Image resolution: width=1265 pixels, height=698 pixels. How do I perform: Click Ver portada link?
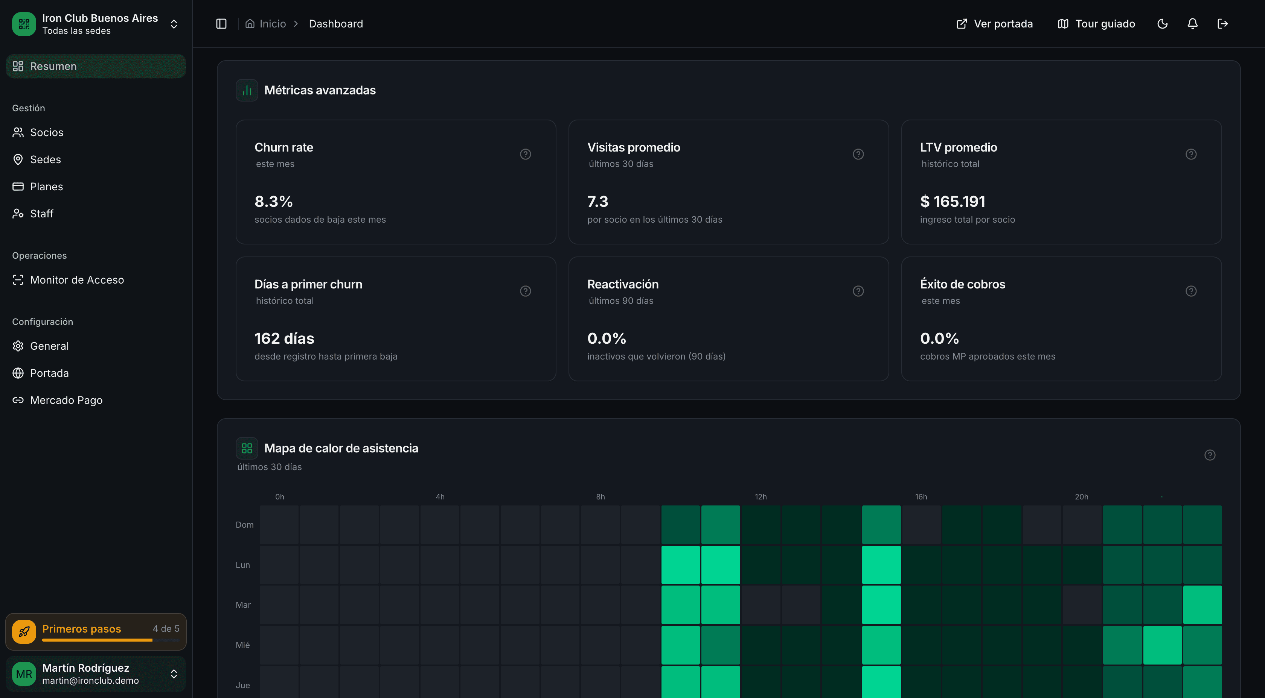pos(994,24)
